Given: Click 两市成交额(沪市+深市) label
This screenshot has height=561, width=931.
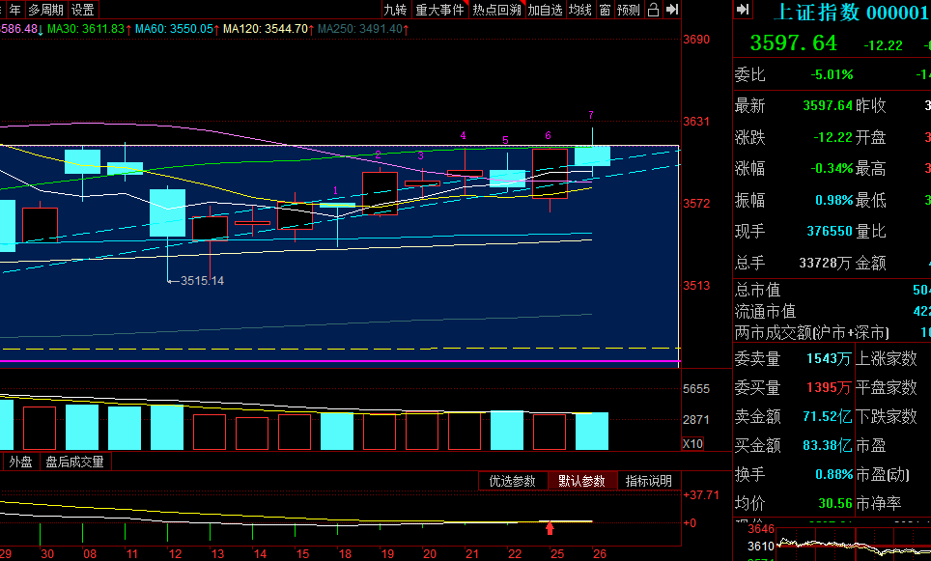Looking at the screenshot, I should (x=811, y=332).
